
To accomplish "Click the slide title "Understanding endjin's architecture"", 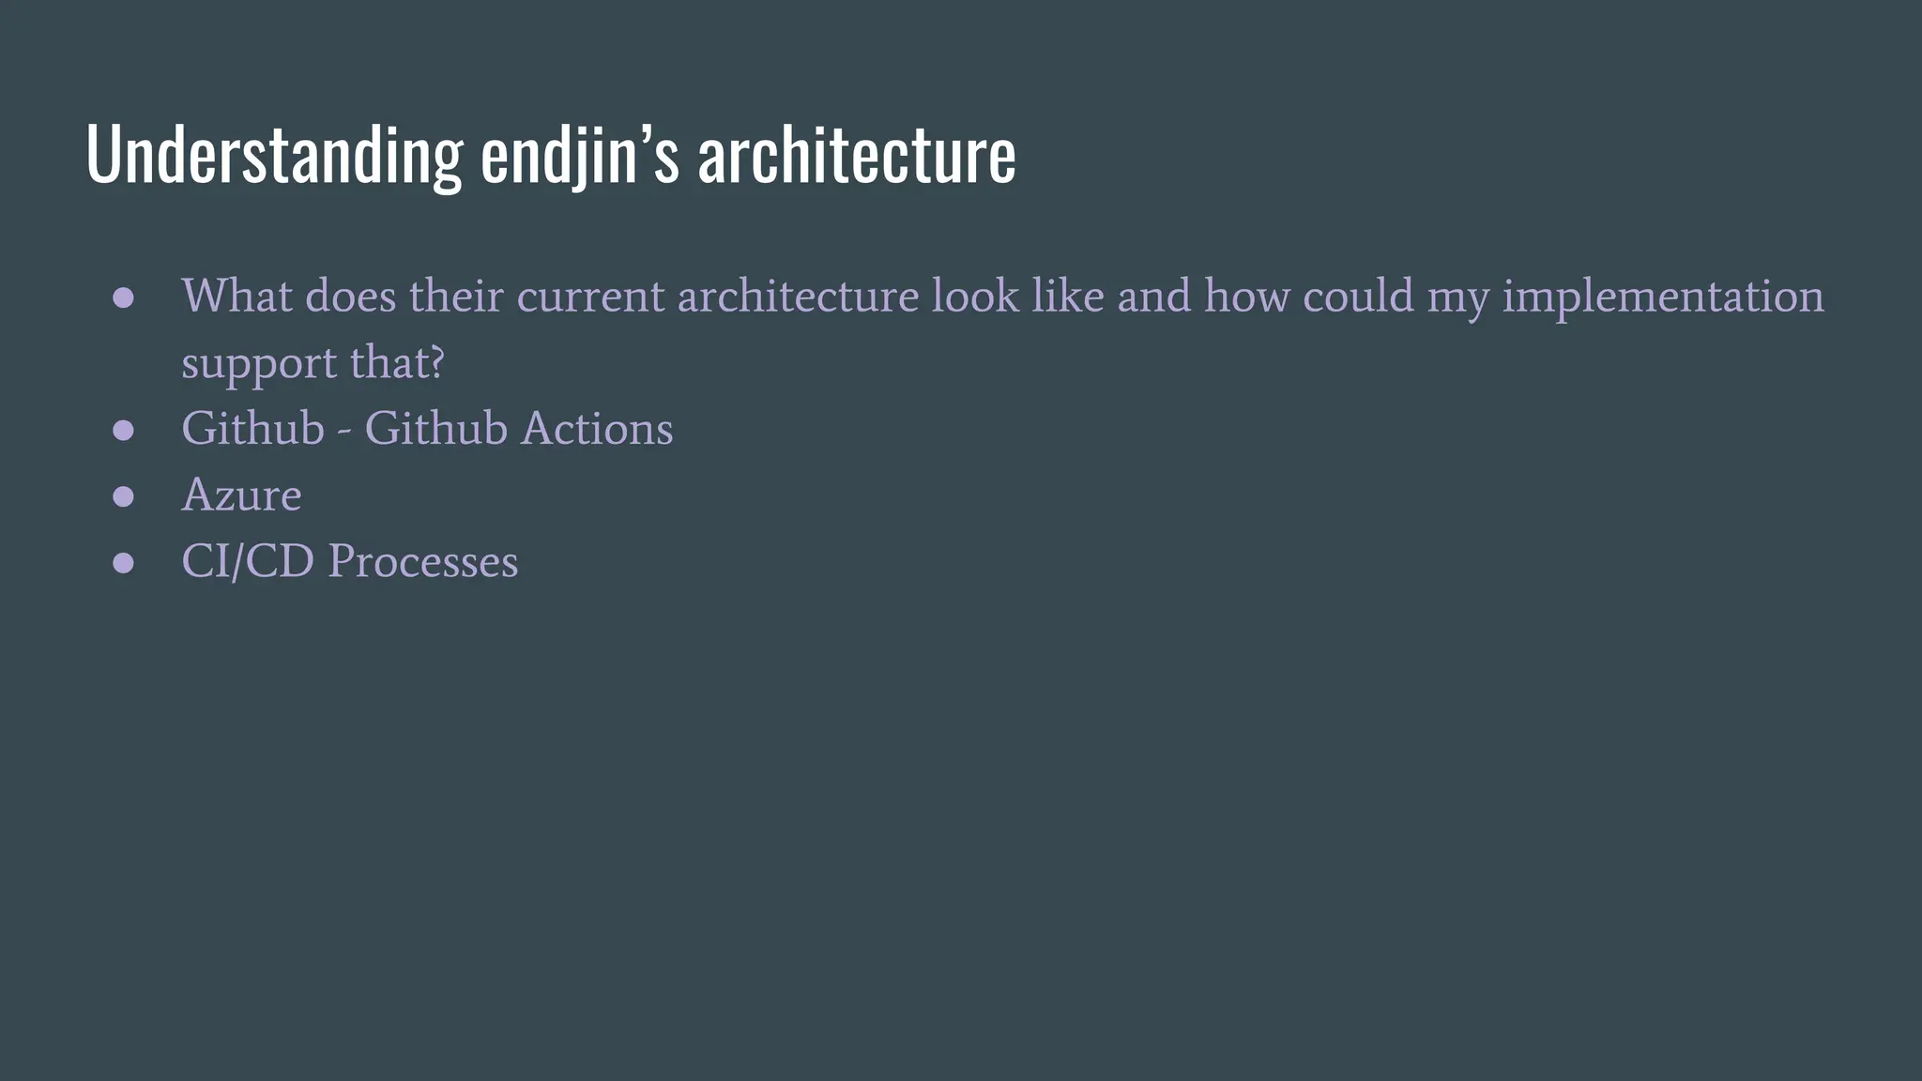I will (551, 155).
